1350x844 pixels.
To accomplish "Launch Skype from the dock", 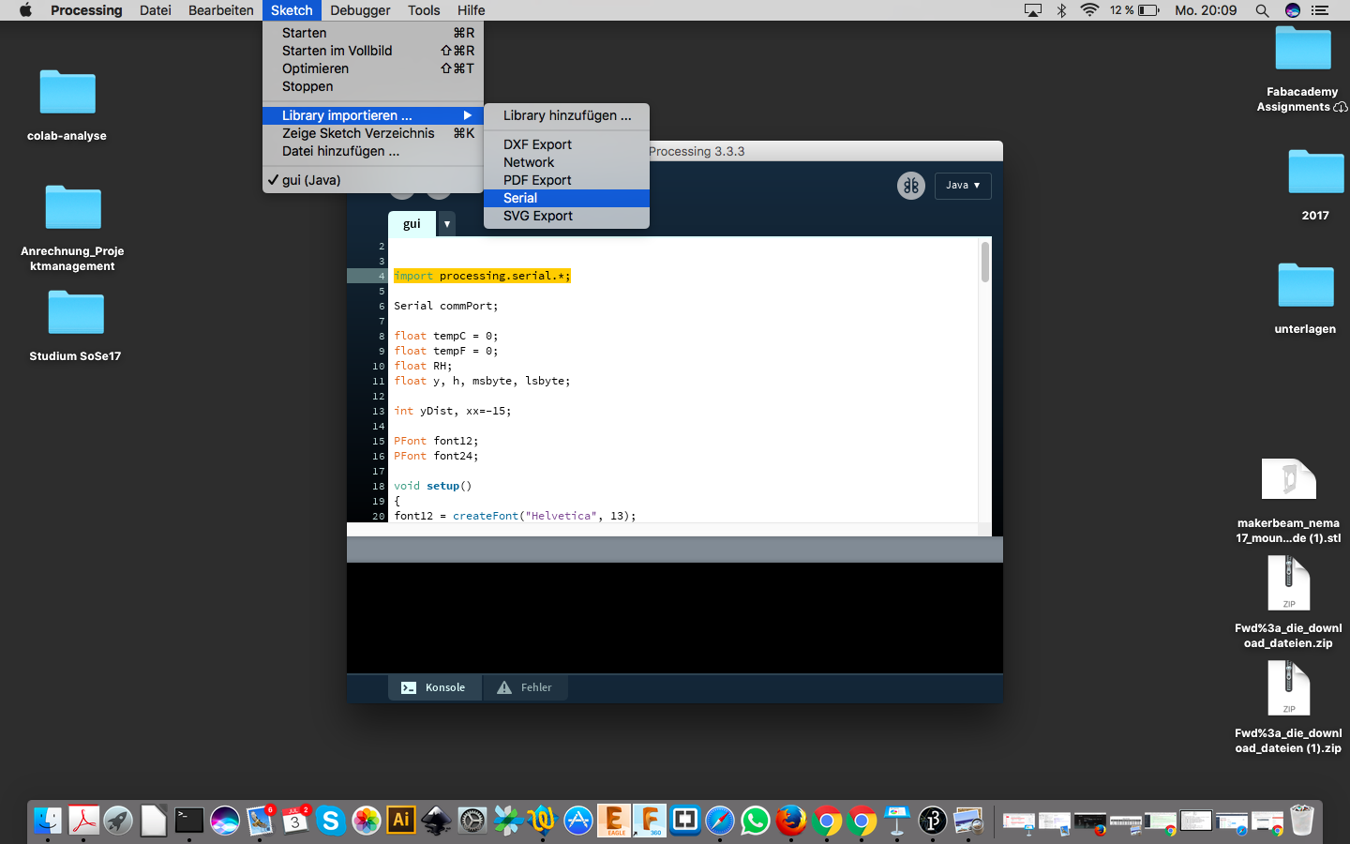I will click(331, 821).
